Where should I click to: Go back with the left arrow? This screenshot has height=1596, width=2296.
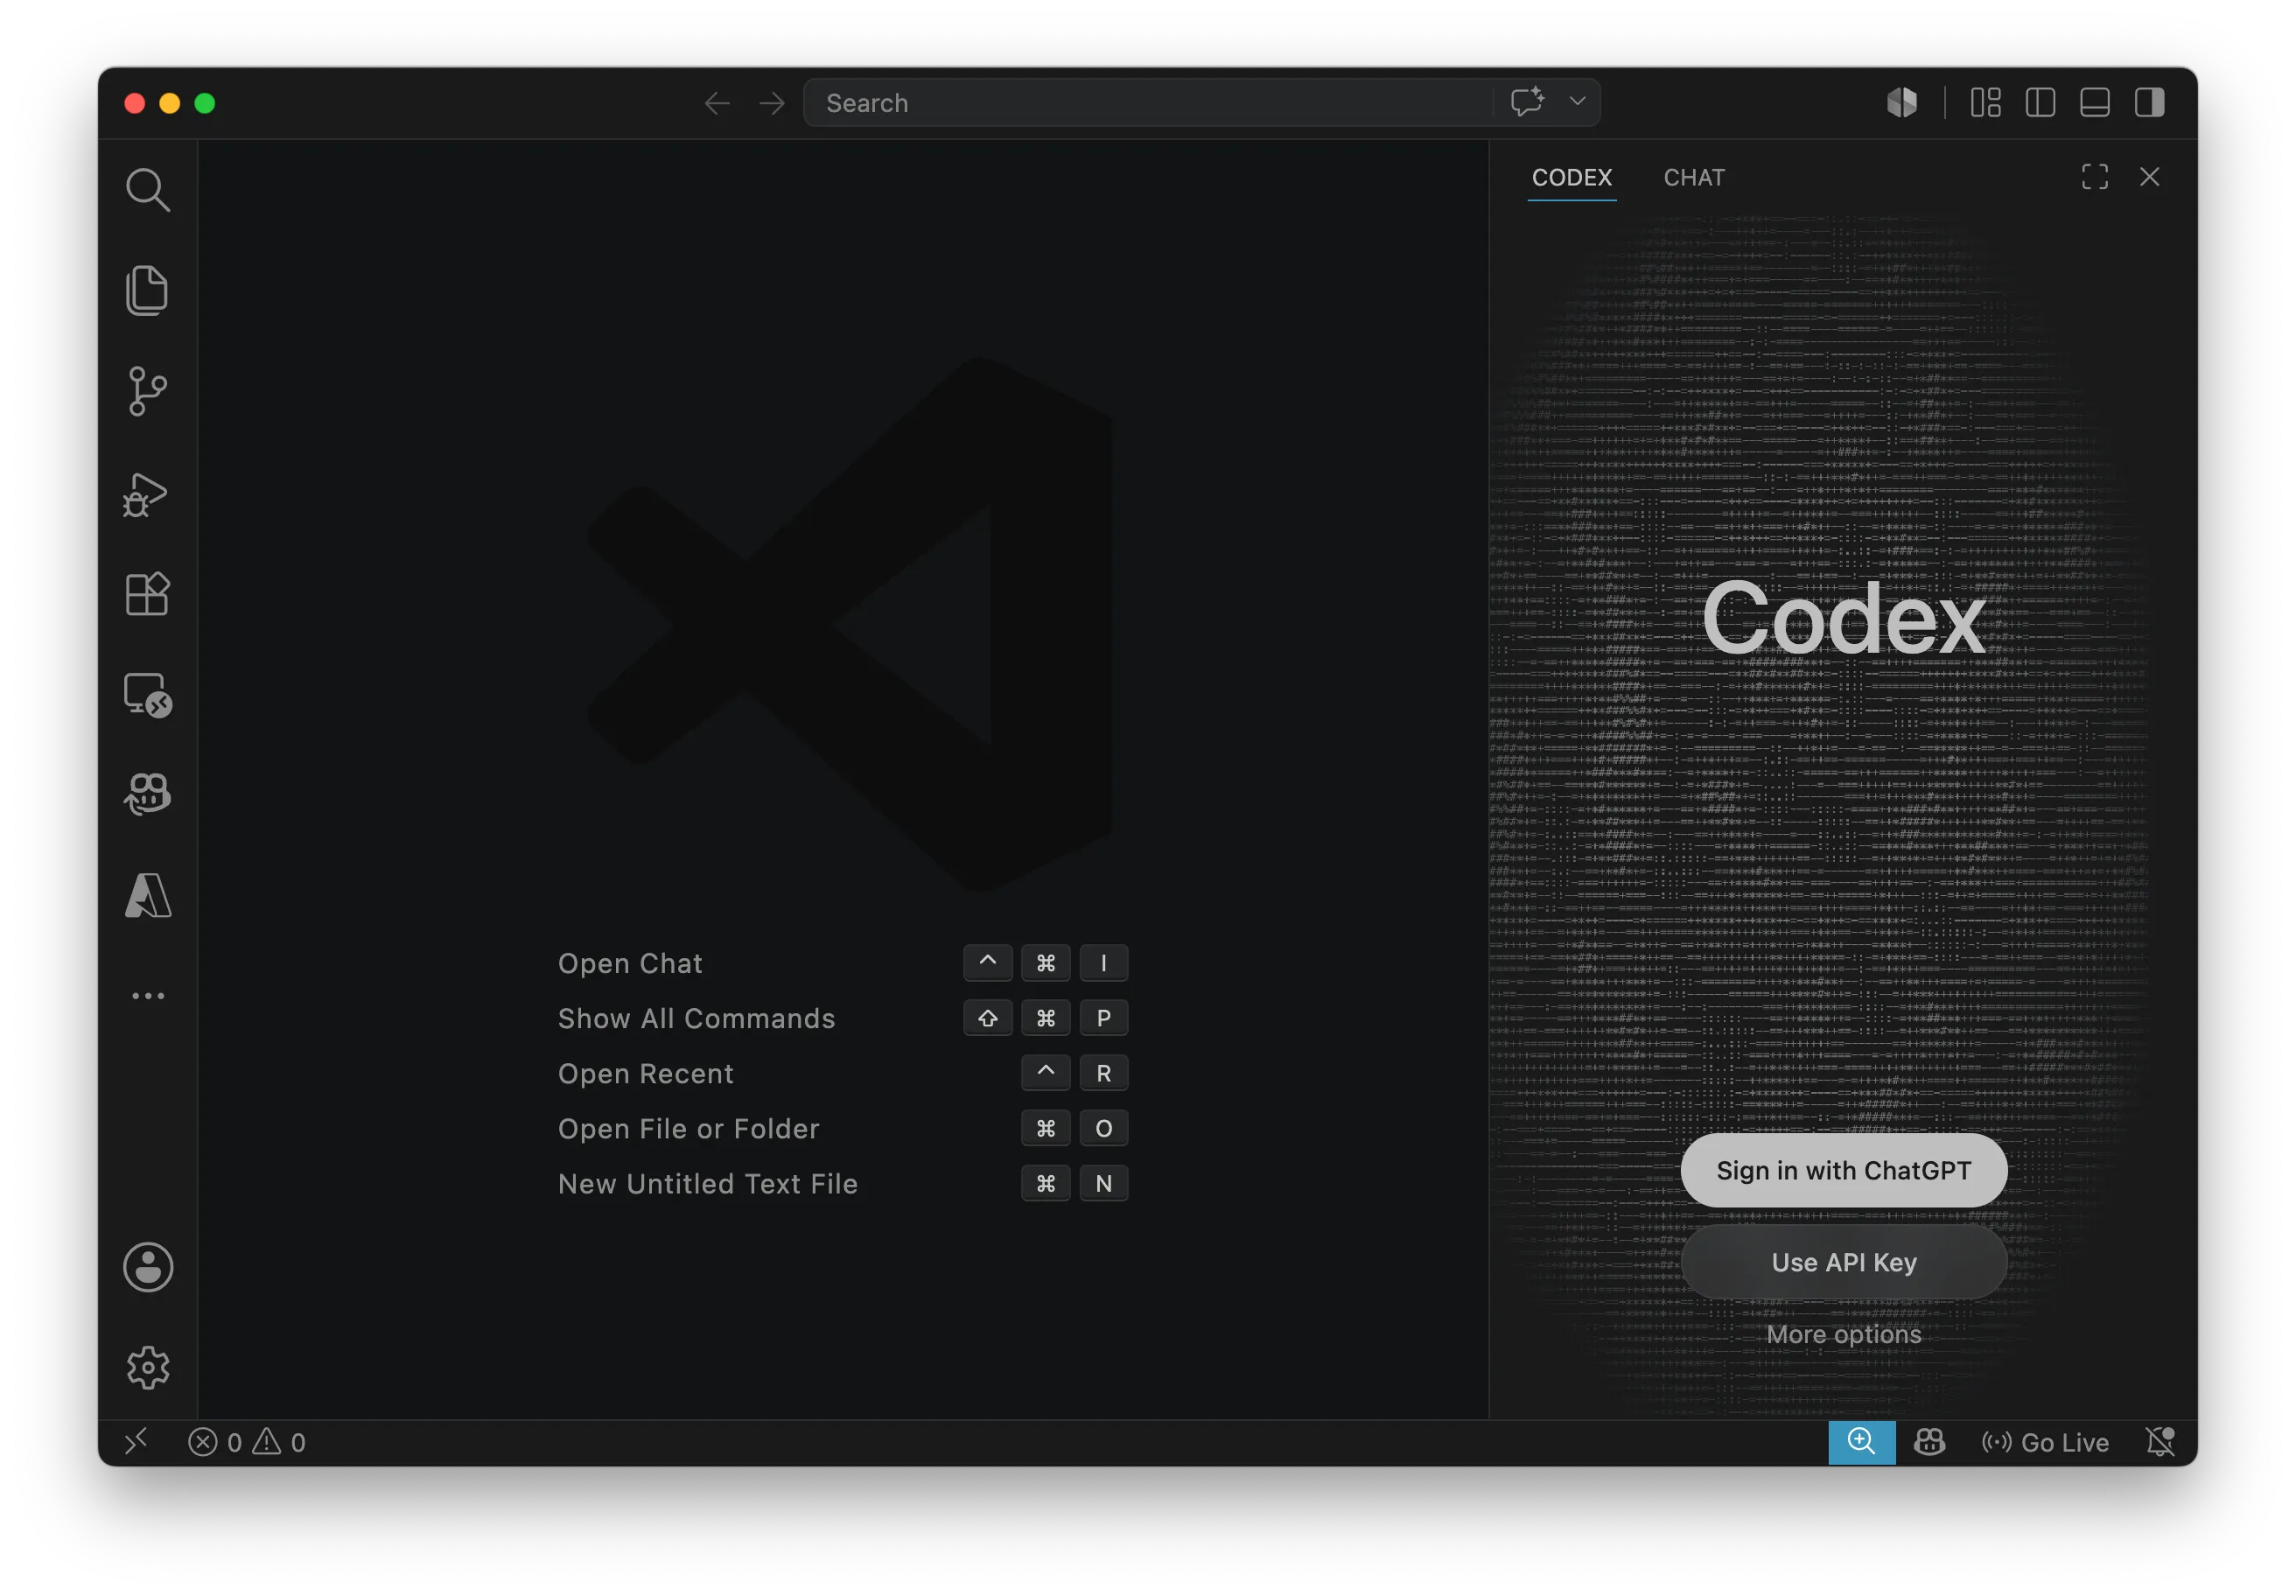coord(717,103)
